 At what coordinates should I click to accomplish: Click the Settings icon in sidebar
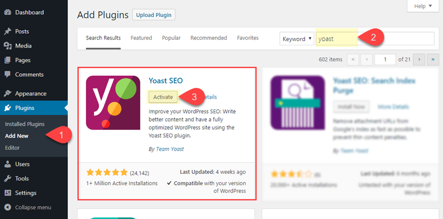[x=8, y=193]
